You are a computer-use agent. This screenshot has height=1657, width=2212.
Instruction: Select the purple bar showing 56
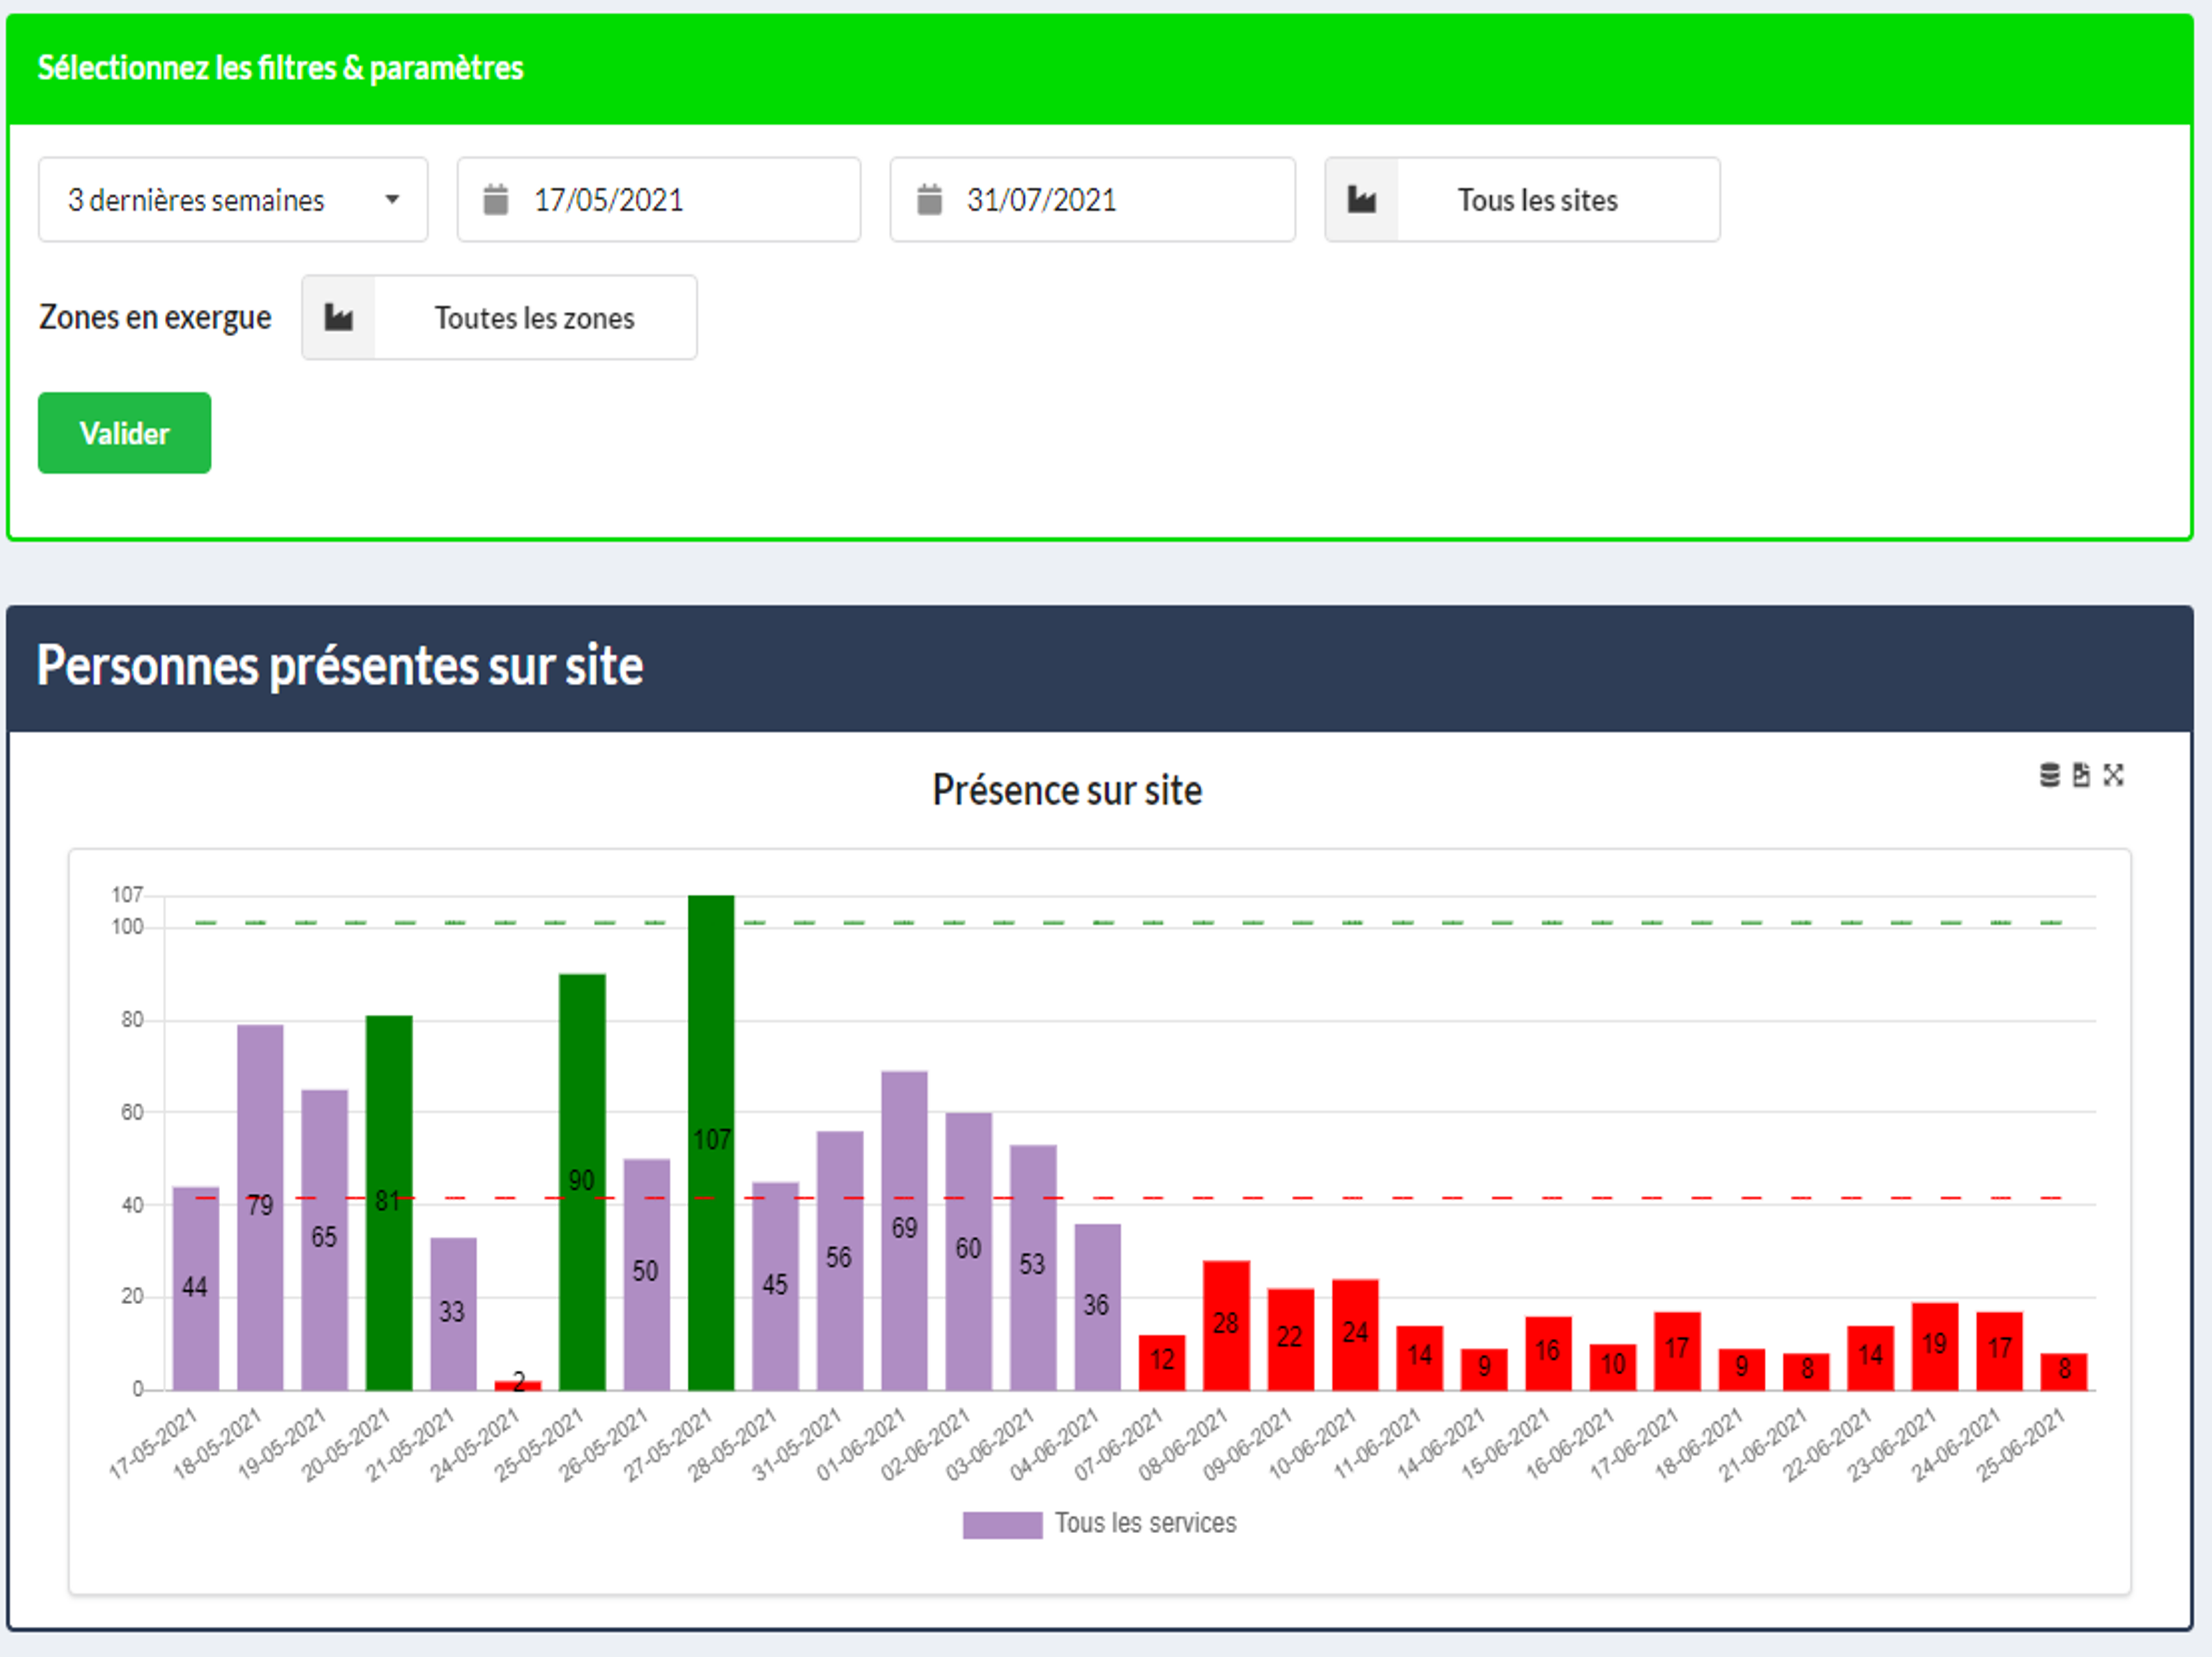click(840, 1261)
